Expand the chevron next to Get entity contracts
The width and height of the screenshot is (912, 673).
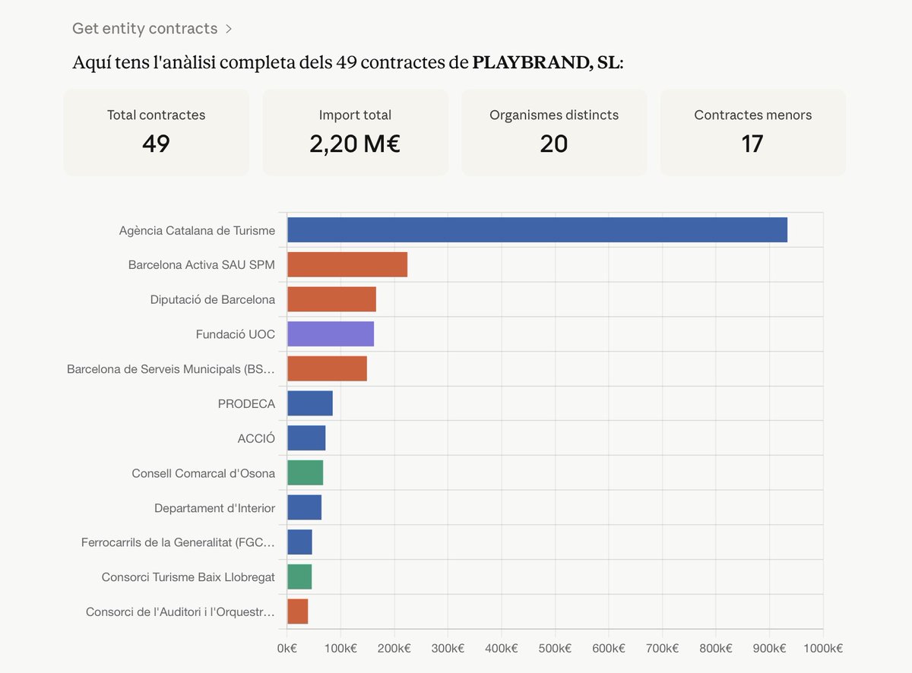(228, 28)
